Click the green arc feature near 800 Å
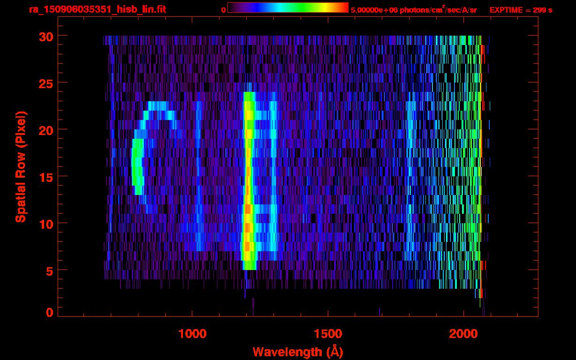 pyautogui.click(x=137, y=166)
